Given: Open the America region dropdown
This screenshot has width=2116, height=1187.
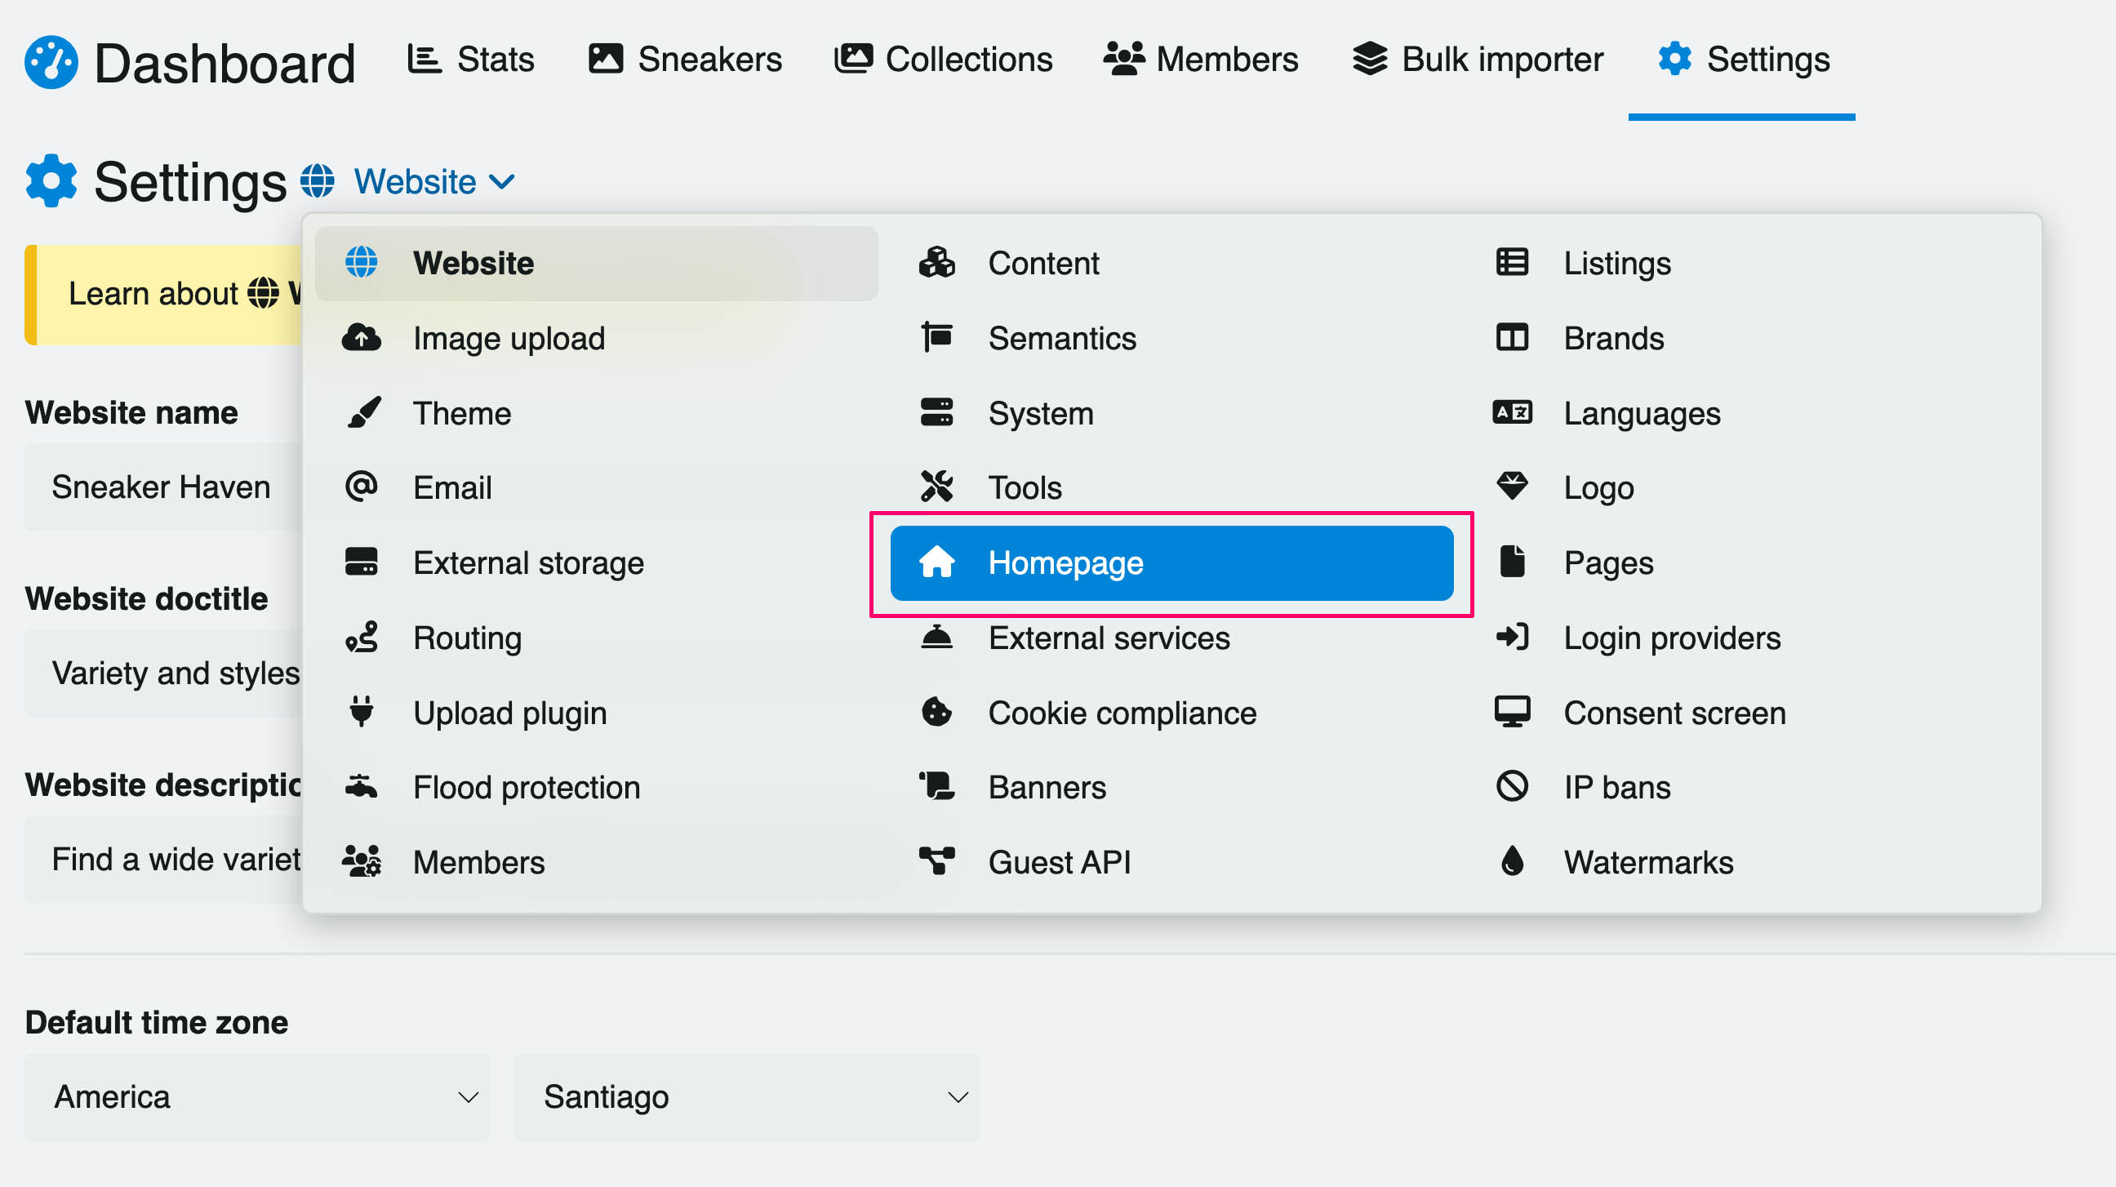Looking at the screenshot, I should click(257, 1096).
